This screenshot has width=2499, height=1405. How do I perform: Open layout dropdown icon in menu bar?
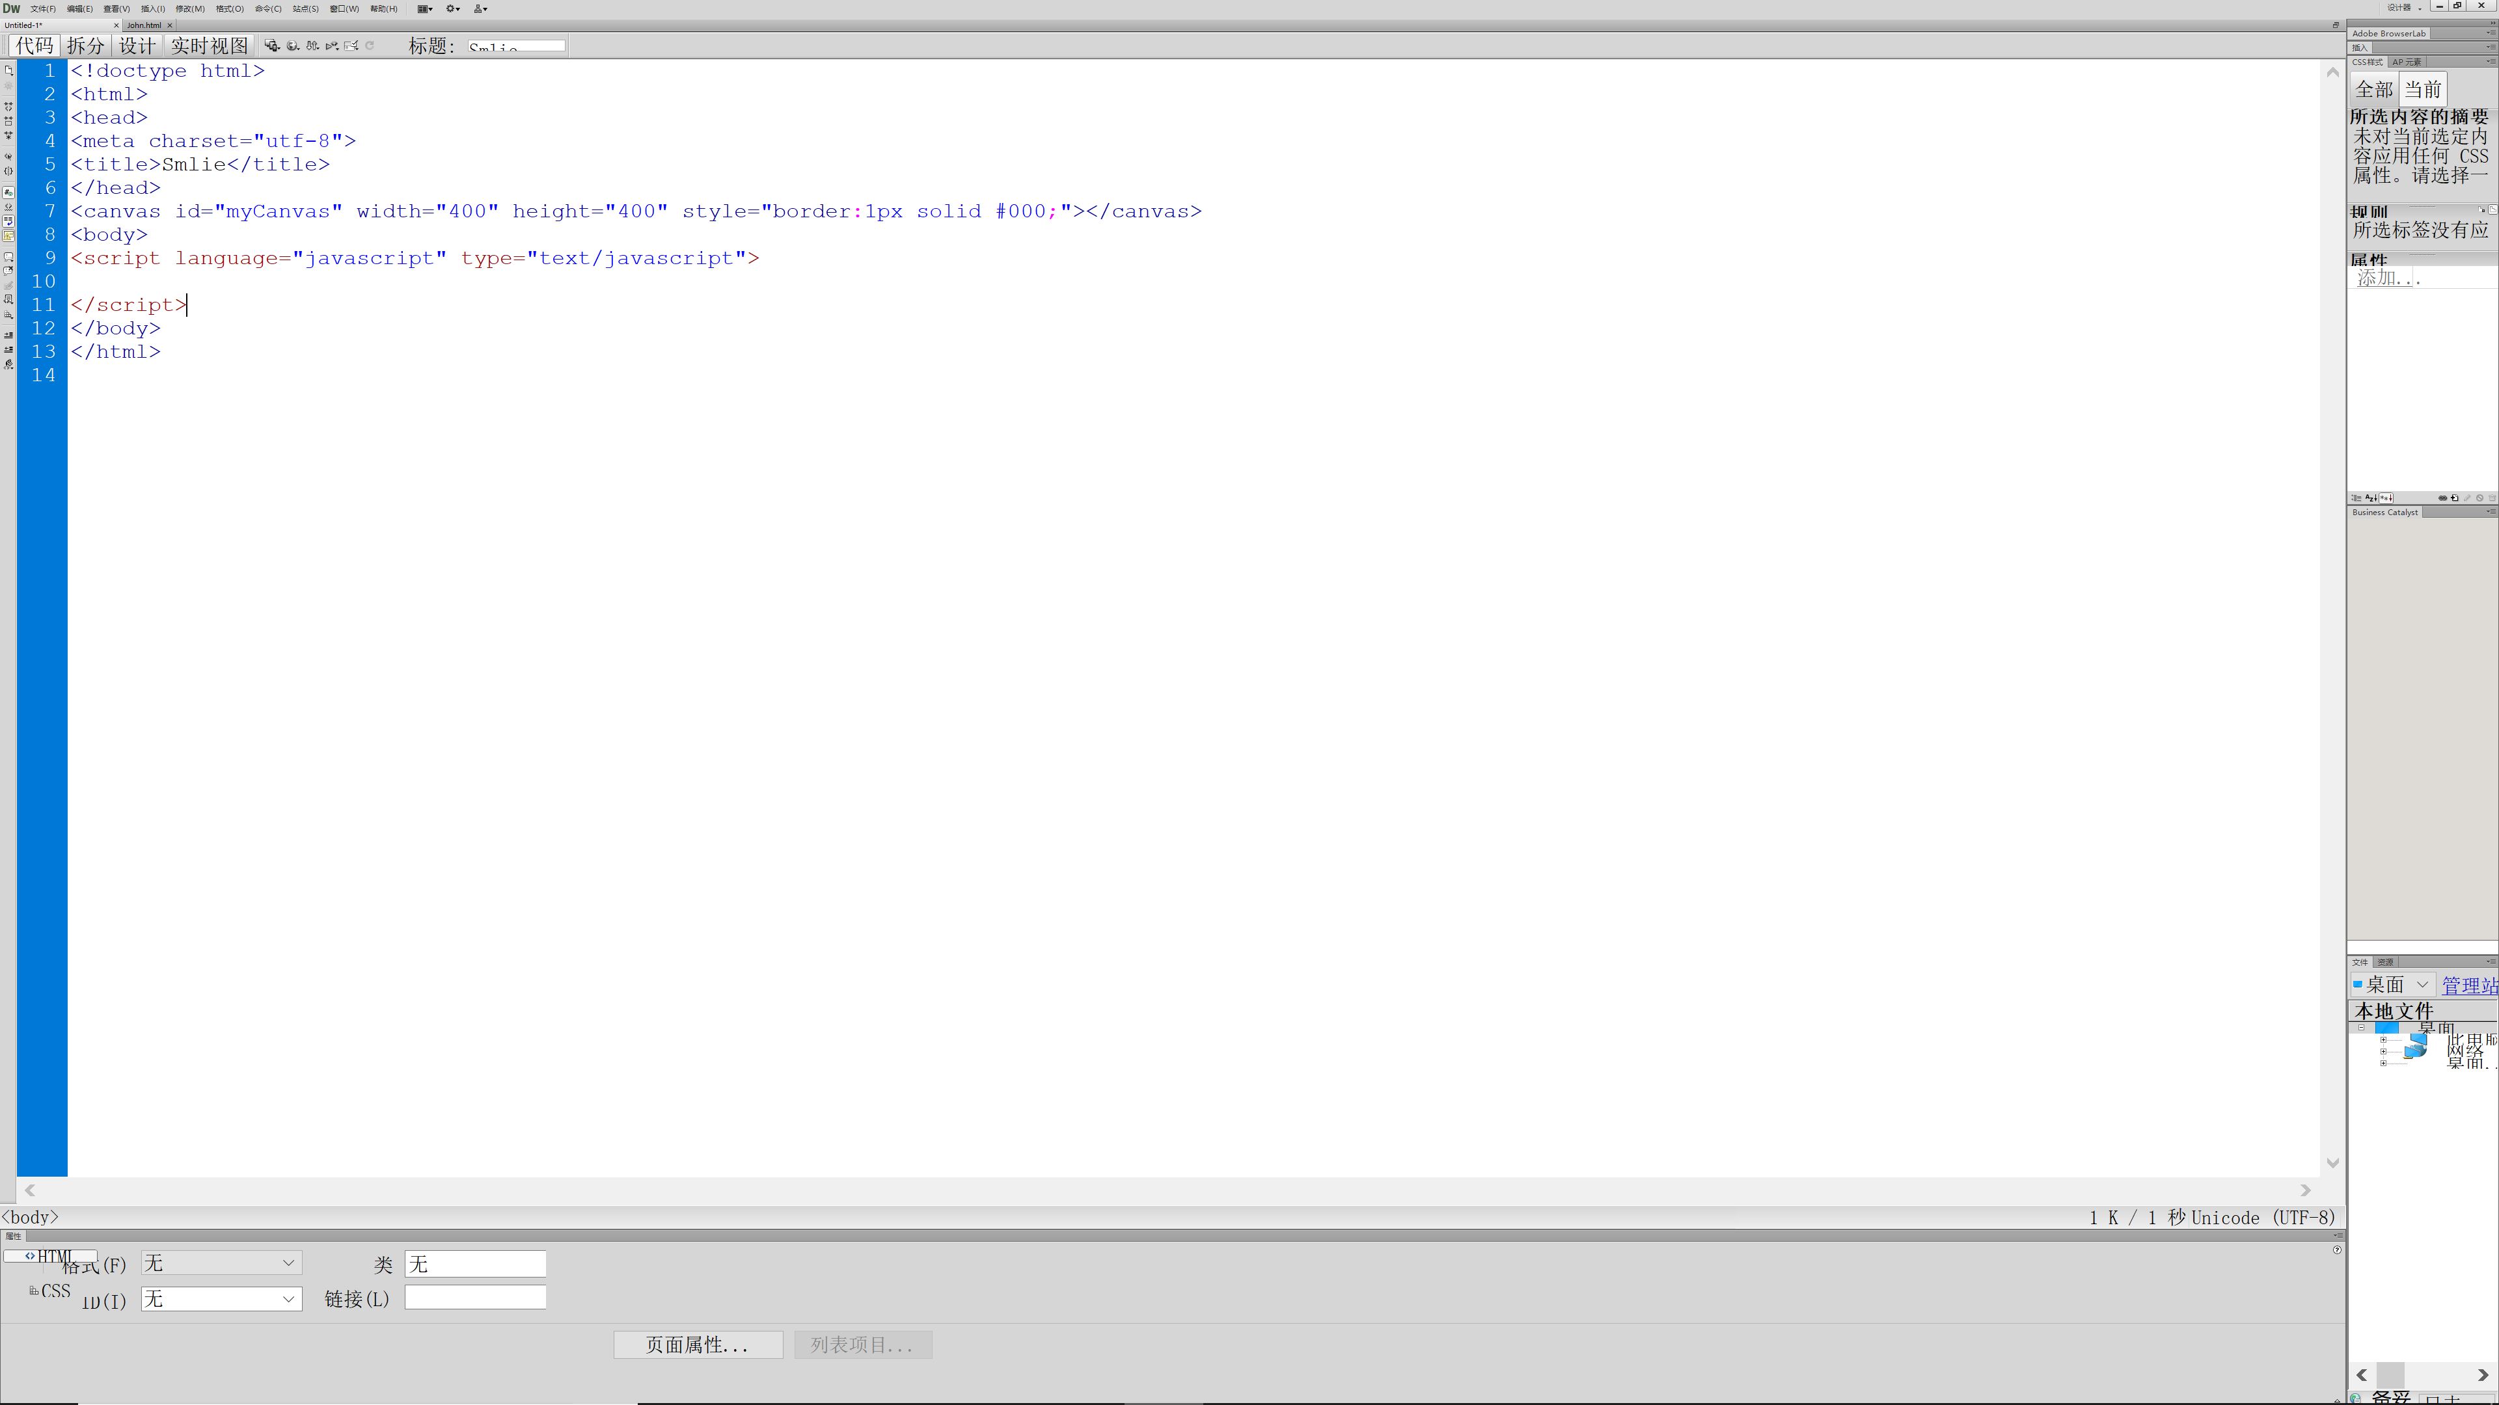[x=425, y=8]
